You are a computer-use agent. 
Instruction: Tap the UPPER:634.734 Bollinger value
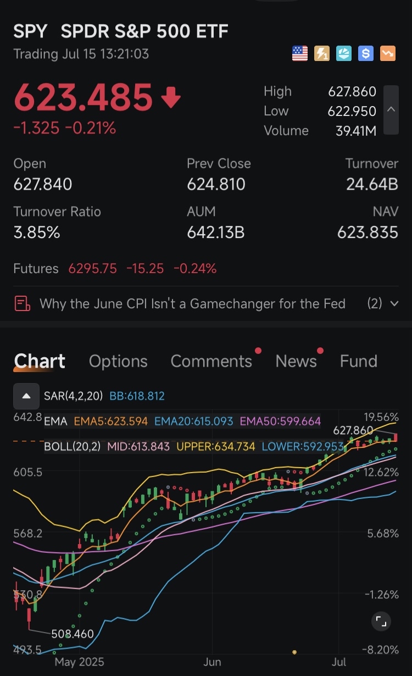point(216,446)
